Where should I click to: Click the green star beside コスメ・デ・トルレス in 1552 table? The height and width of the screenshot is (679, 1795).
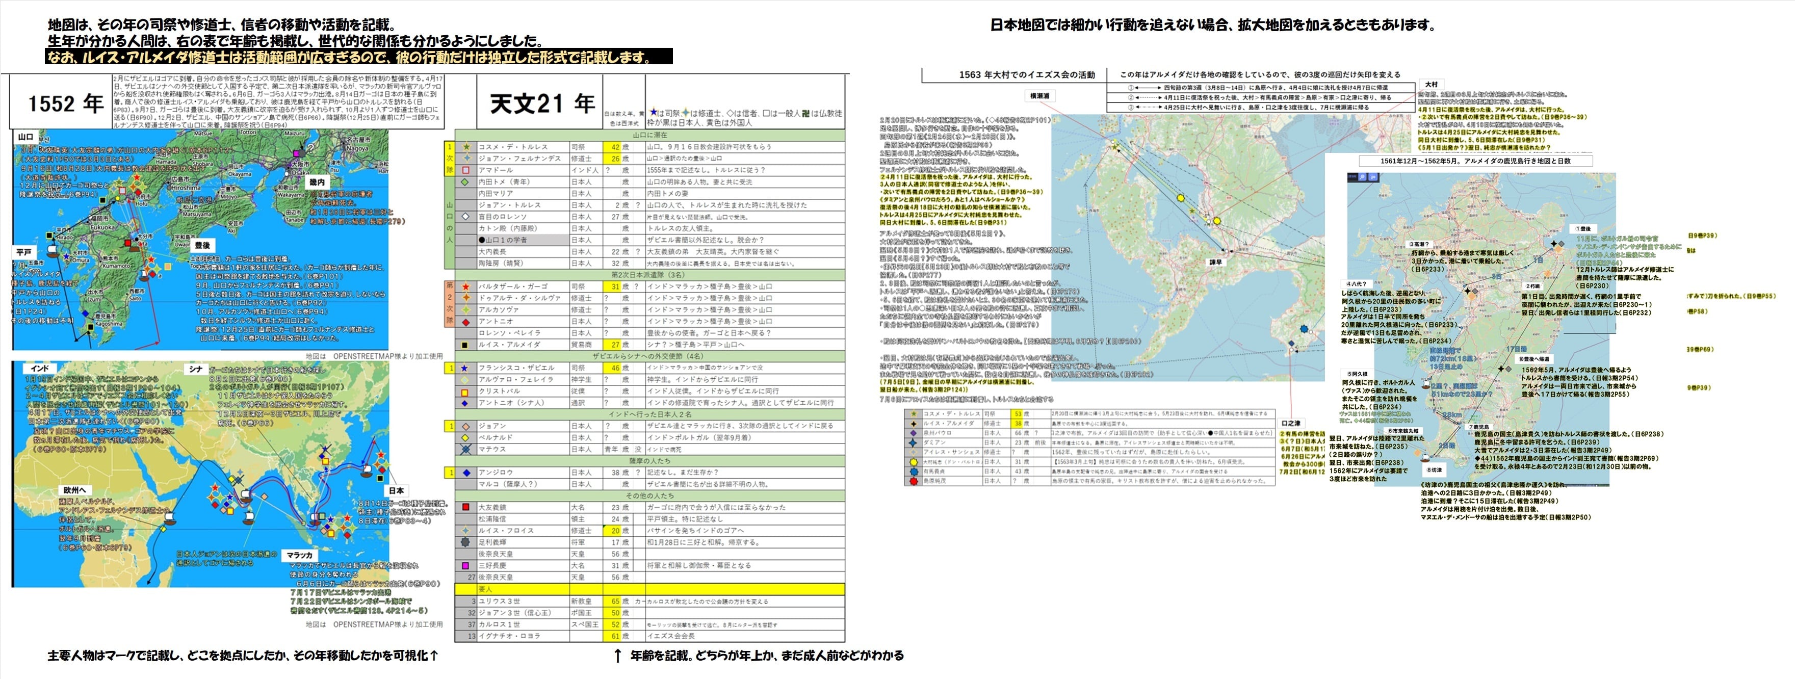pyautogui.click(x=466, y=147)
